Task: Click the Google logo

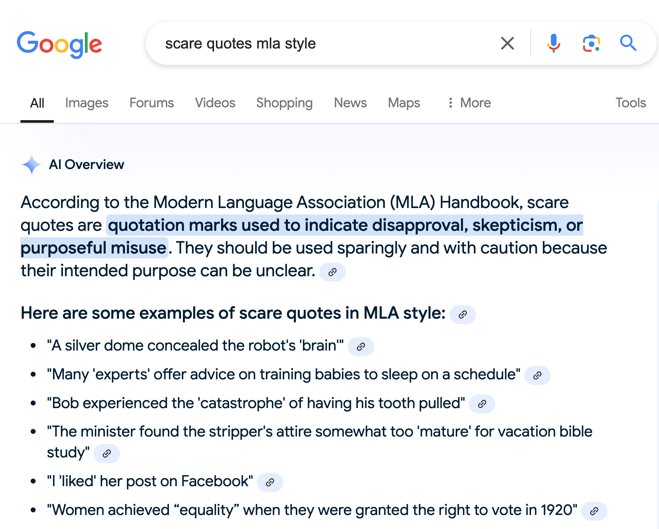Action: pyautogui.click(x=60, y=44)
